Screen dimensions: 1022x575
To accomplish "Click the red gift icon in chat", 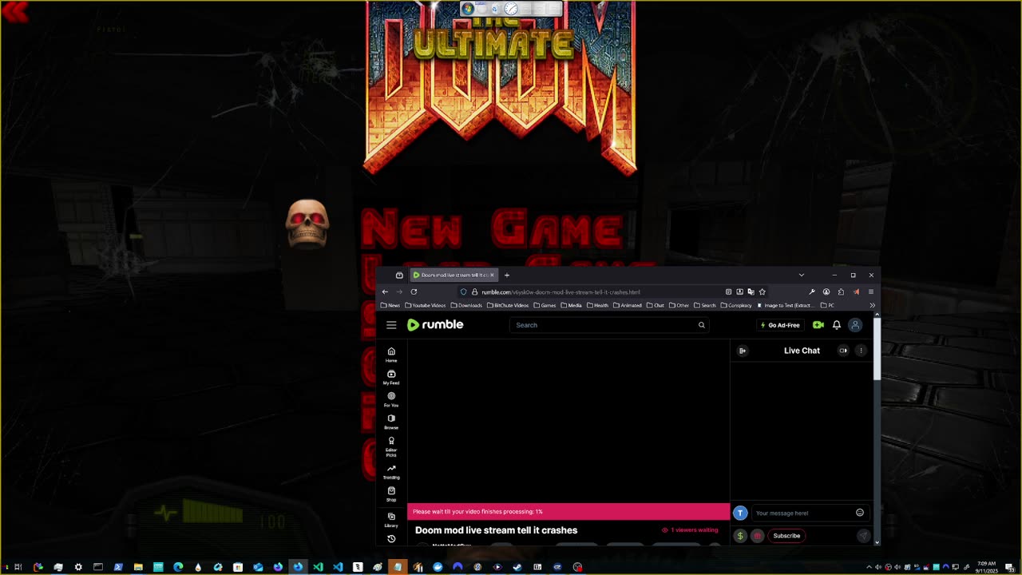I will click(757, 536).
